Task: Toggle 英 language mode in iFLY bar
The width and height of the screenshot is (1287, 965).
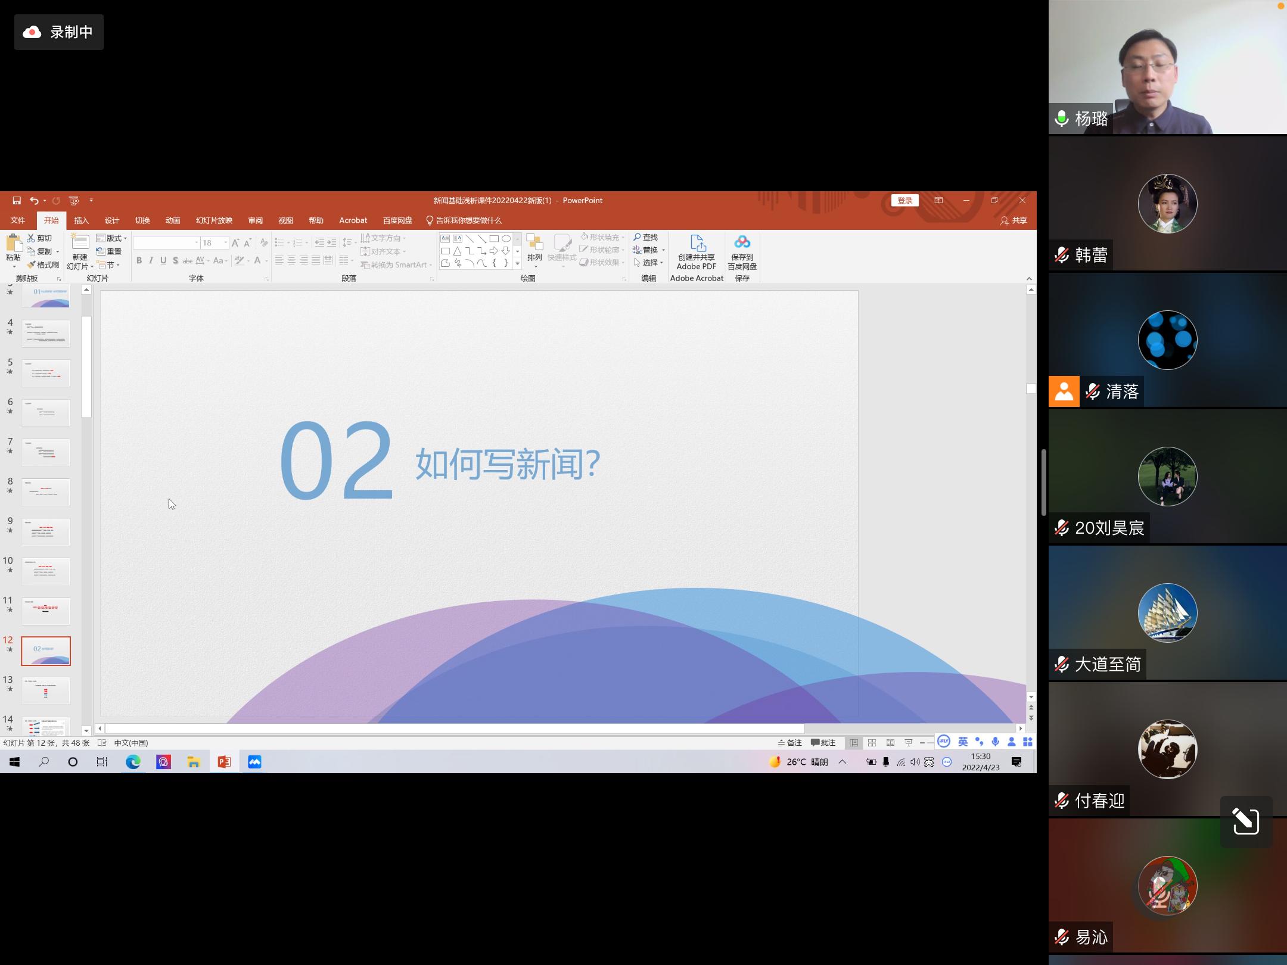Action: [963, 742]
